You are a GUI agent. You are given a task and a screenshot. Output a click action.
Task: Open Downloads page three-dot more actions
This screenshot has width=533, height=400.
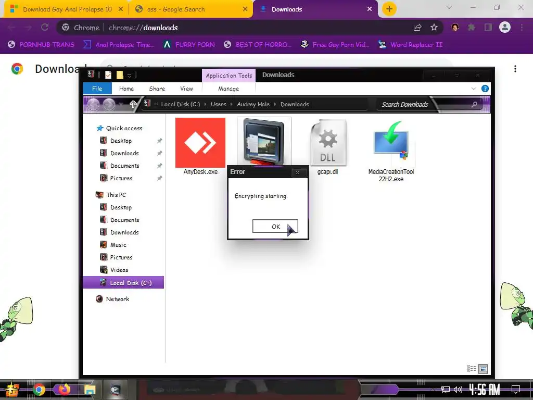[515, 69]
